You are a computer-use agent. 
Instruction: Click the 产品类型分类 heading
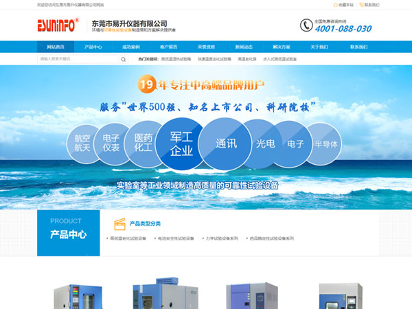click(145, 224)
